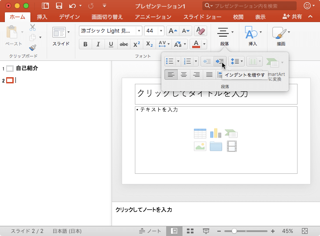320x236 pixels.
Task: Click the 共有 share button
Action: coord(292,17)
